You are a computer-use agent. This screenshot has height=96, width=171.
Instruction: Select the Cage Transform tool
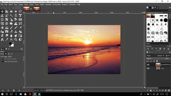tap(20, 23)
